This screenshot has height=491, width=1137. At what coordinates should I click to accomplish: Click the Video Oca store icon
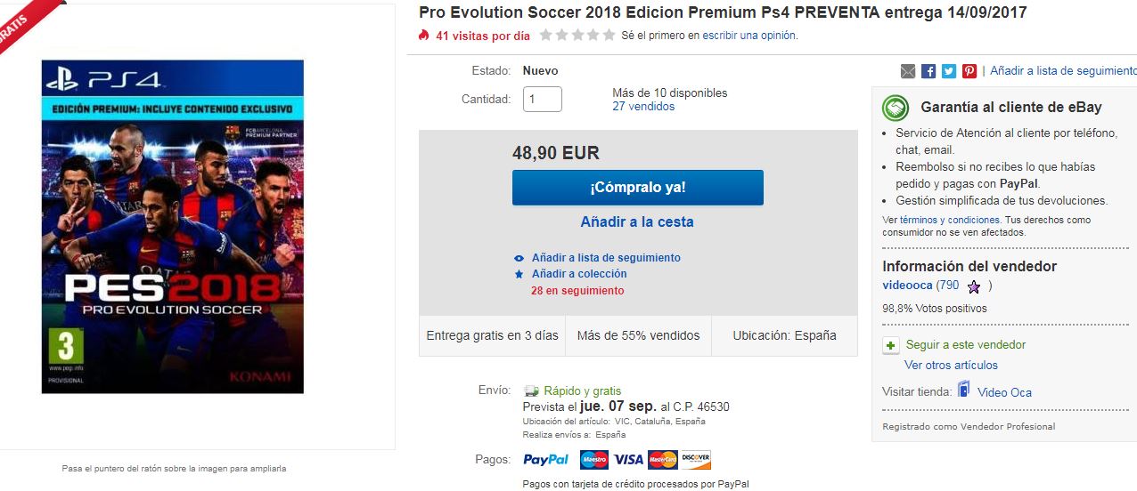pyautogui.click(x=963, y=390)
